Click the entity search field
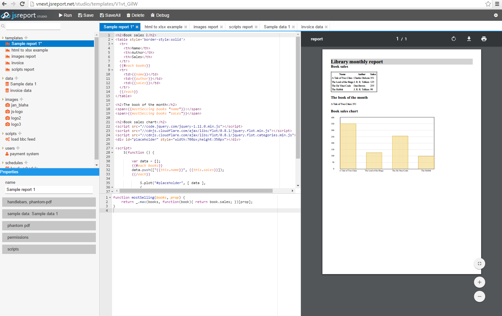Image resolution: width=502 pixels, height=316 pixels. point(33,26)
